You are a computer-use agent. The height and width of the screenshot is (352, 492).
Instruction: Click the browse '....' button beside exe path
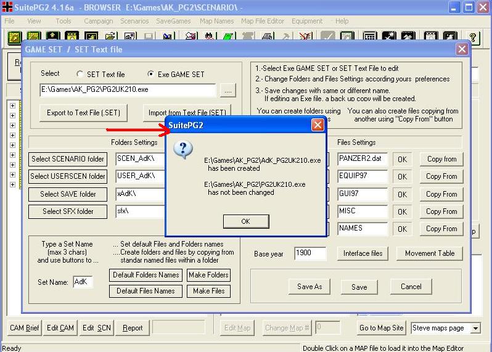(228, 91)
